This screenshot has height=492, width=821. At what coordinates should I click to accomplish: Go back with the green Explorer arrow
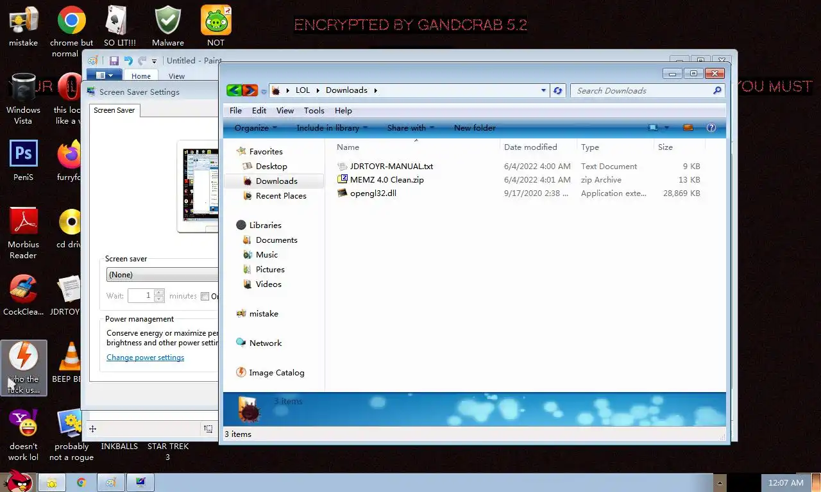(x=234, y=90)
